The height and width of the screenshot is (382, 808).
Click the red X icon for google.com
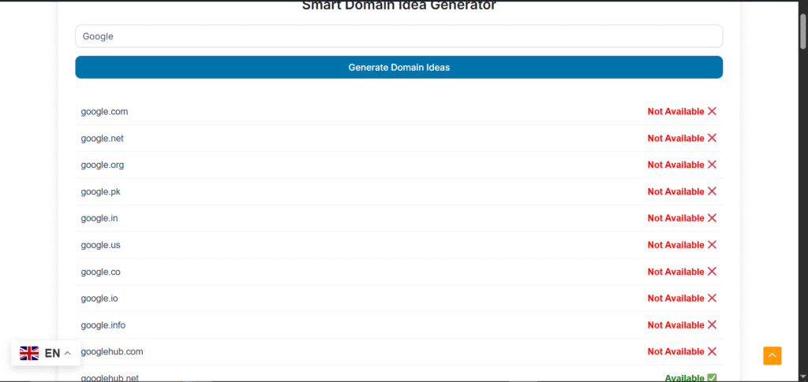coord(713,111)
